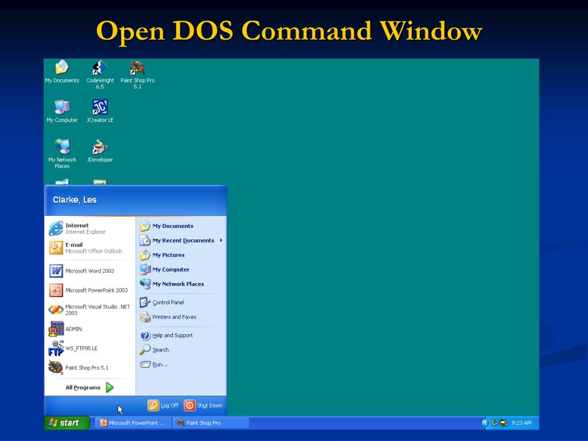Open Microsoft Office Outlook E-mail entry

pos(90,248)
